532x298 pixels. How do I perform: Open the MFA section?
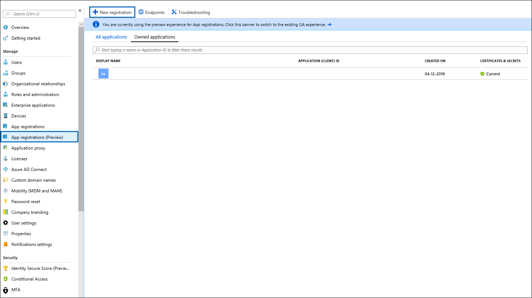point(15,289)
